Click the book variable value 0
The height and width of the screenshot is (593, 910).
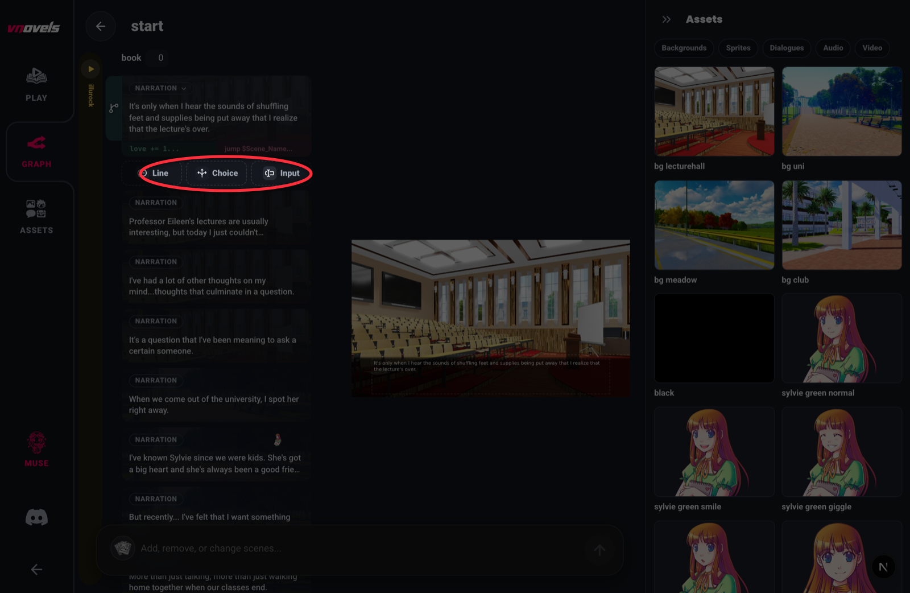point(161,57)
